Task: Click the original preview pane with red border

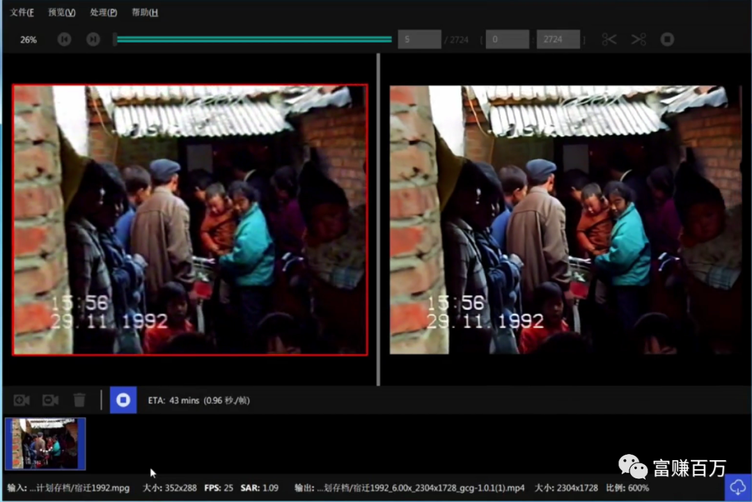Action: point(189,219)
